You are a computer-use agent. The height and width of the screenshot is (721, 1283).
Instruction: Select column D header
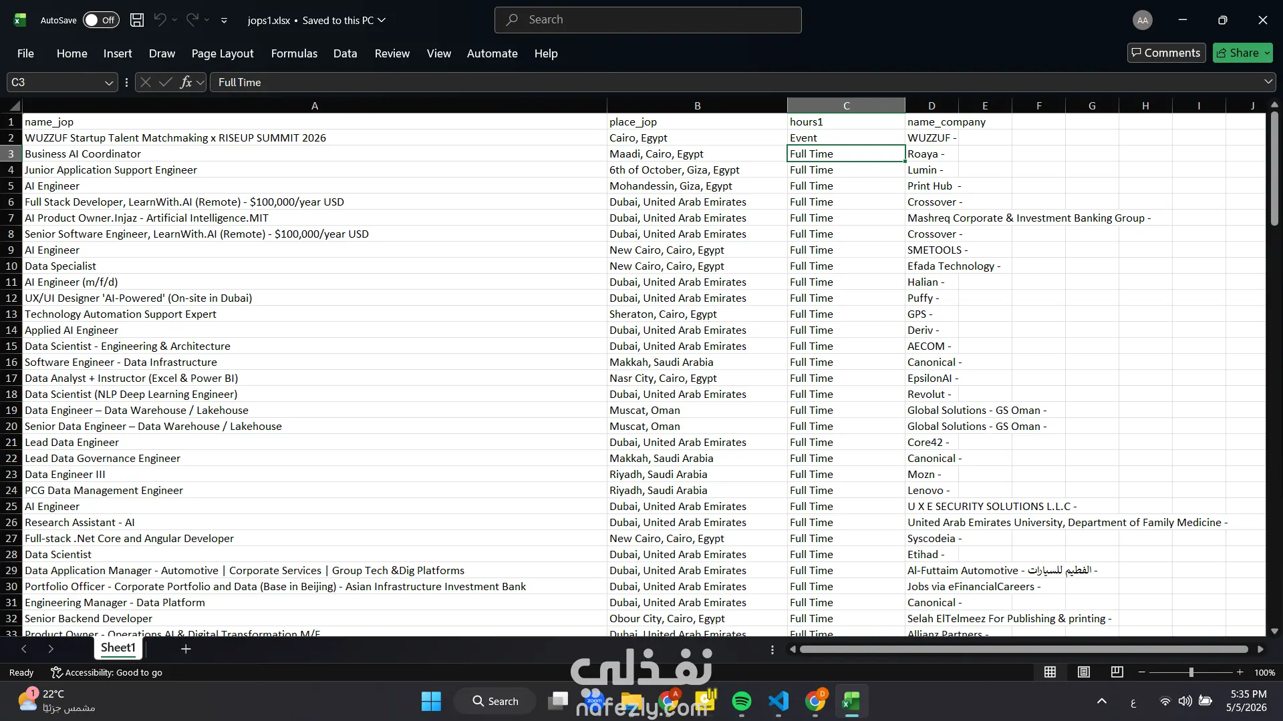932,105
